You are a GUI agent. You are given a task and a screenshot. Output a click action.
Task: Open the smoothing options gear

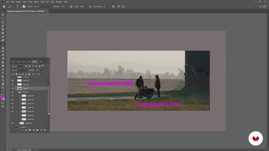(113, 6)
